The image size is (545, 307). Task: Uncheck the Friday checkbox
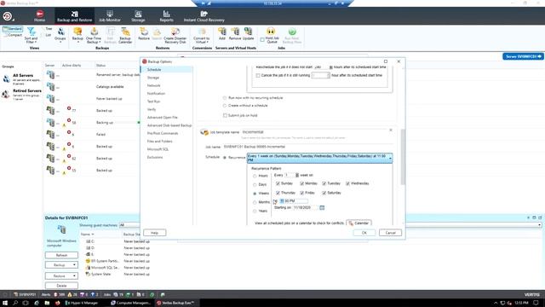[301, 193]
